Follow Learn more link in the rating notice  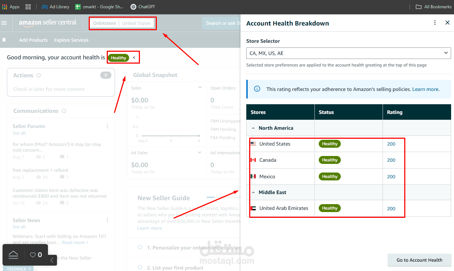[x=426, y=89]
